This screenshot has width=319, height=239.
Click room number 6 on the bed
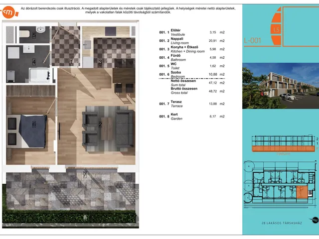tap(34, 124)
